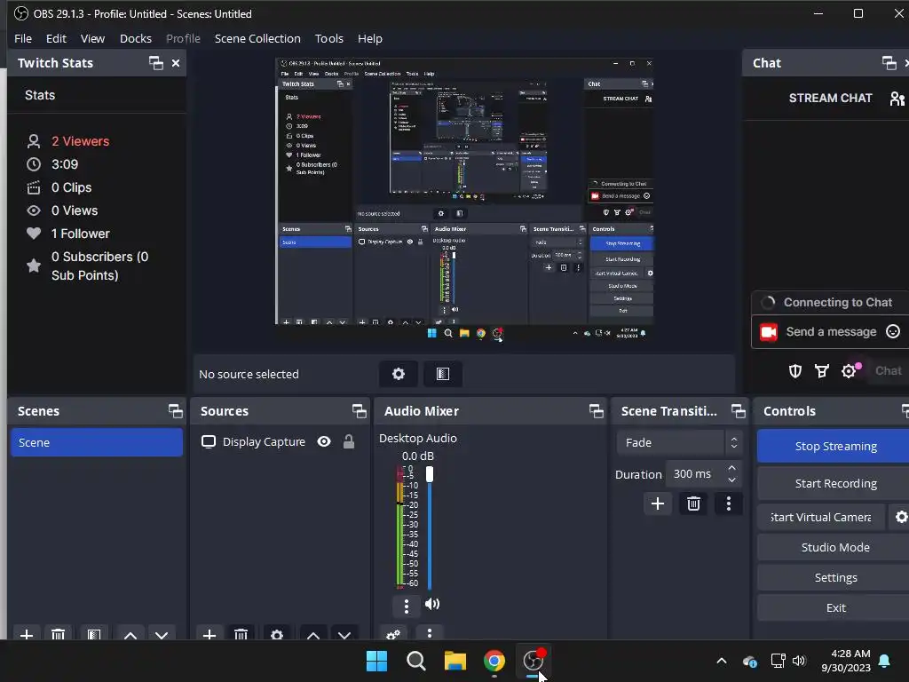Click the stream preview thumbnail
909x682 pixels.
pyautogui.click(x=463, y=200)
